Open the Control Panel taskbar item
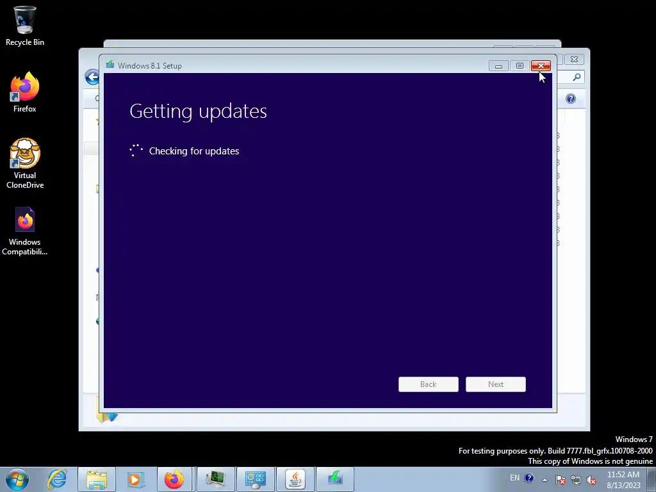This screenshot has height=492, width=656. [256, 479]
